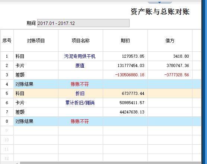Select row number 5
207x164 pixels.
(7, 93)
